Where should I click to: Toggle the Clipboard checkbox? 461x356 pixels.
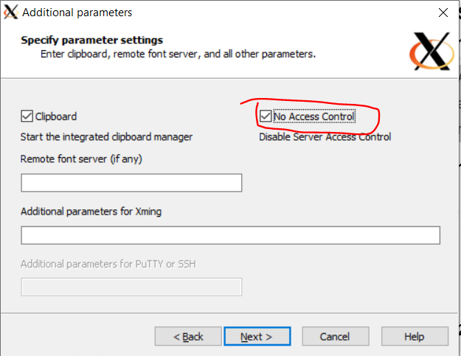pos(27,116)
